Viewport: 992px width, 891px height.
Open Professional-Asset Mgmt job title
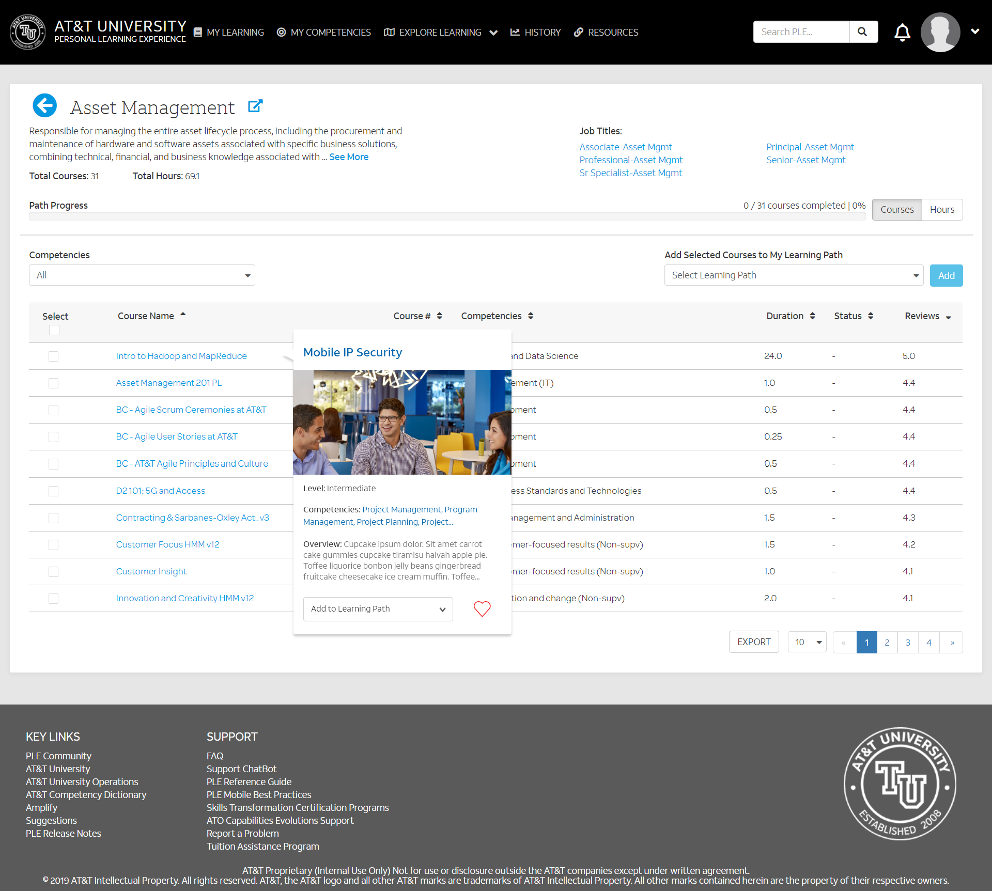click(x=631, y=160)
